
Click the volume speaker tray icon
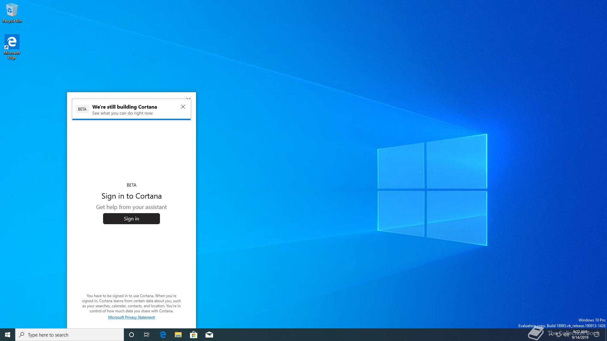[x=566, y=335]
